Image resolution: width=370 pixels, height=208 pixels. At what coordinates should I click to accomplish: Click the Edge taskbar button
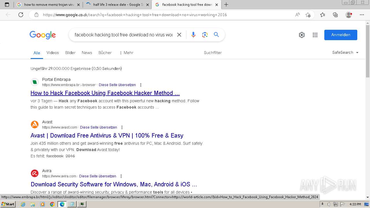(62, 204)
